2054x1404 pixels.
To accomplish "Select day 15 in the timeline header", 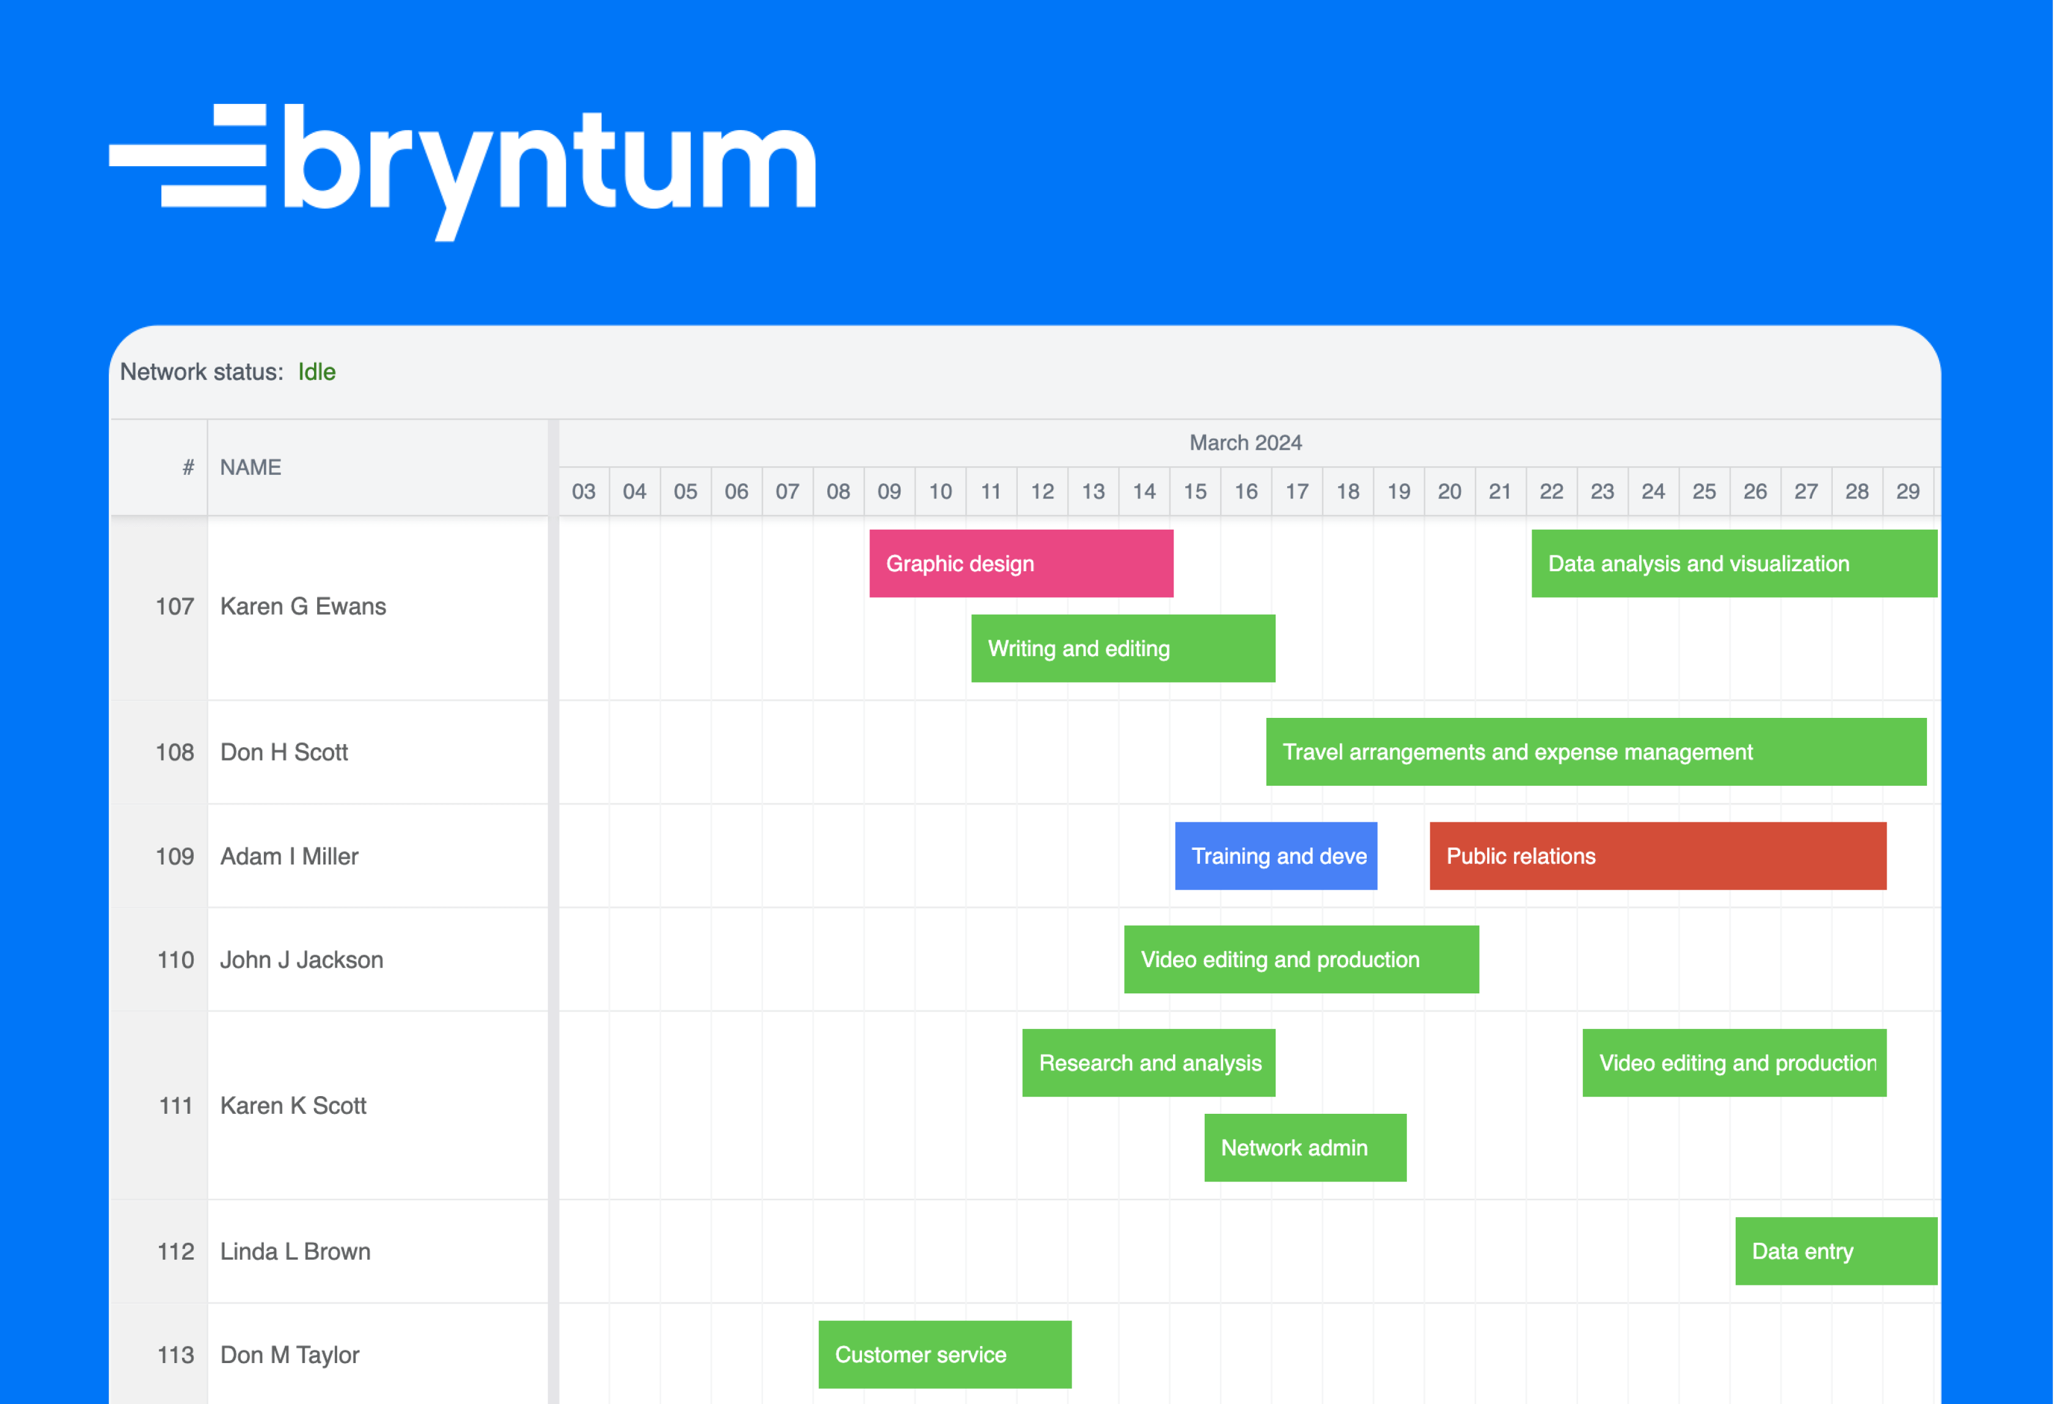I will point(1195,491).
